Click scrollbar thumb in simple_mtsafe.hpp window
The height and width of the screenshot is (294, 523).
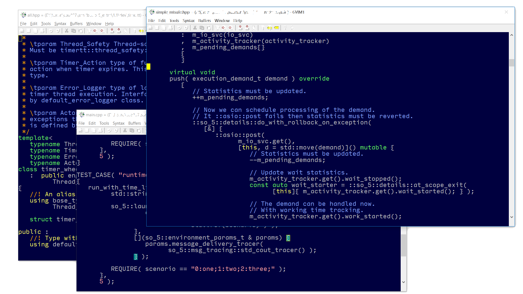[512, 63]
